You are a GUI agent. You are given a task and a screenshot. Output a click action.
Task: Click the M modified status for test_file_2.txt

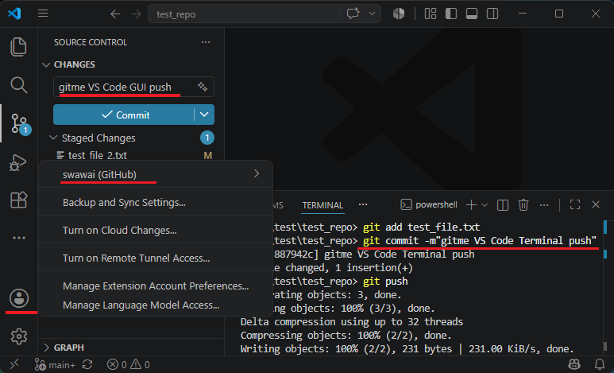point(207,155)
